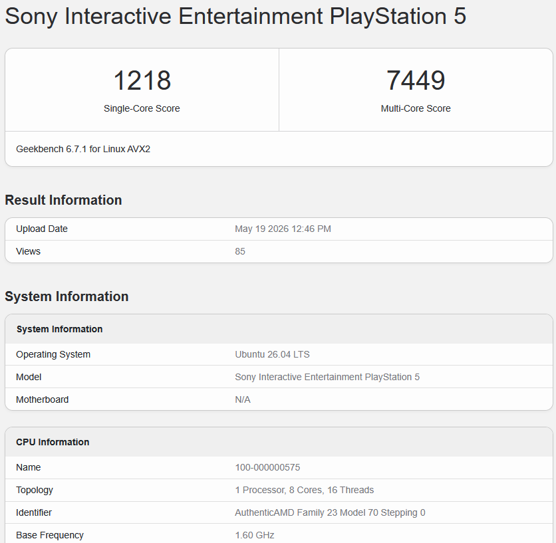Select the Identifier label

click(x=34, y=512)
